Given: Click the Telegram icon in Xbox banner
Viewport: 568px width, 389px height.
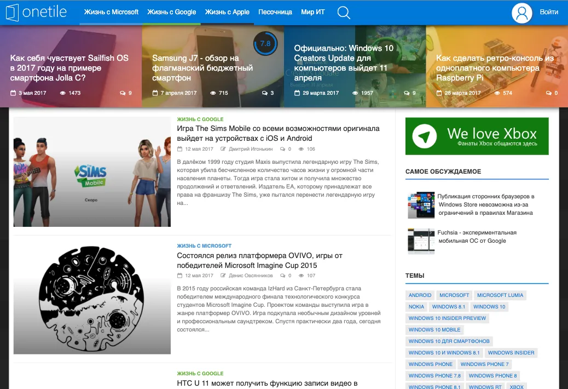Looking at the screenshot, I should [425, 136].
